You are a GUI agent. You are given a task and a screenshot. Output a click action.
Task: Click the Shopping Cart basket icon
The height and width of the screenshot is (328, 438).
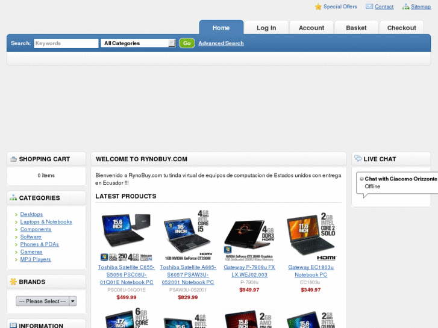tap(13, 159)
